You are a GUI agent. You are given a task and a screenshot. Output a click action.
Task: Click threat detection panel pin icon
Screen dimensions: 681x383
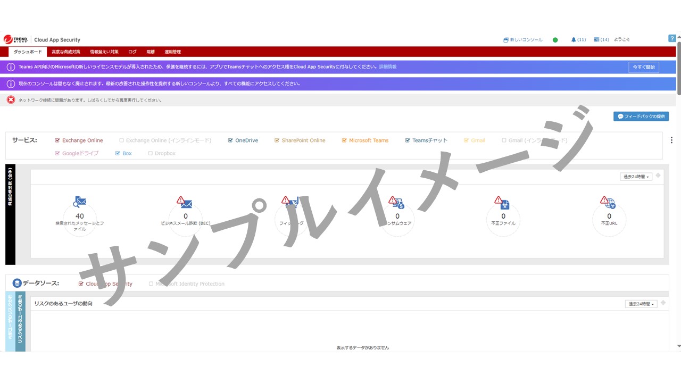658,176
